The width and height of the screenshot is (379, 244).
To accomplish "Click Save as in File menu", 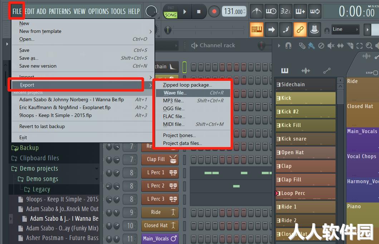I will [x=83, y=58].
